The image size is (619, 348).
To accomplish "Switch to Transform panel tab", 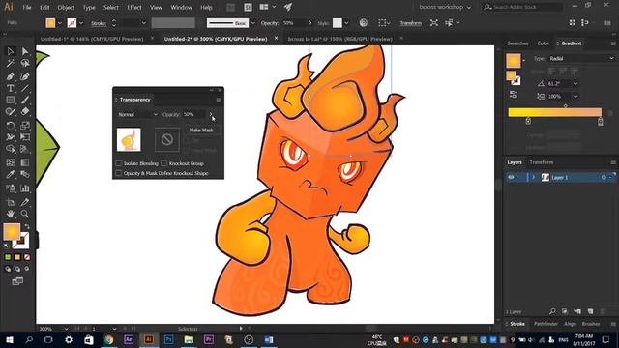I will (542, 162).
